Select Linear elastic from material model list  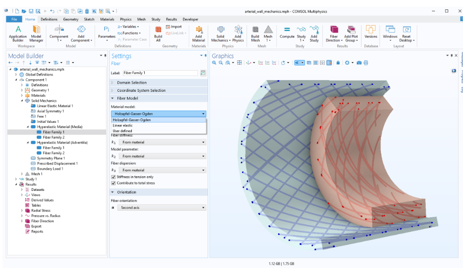pos(159,125)
